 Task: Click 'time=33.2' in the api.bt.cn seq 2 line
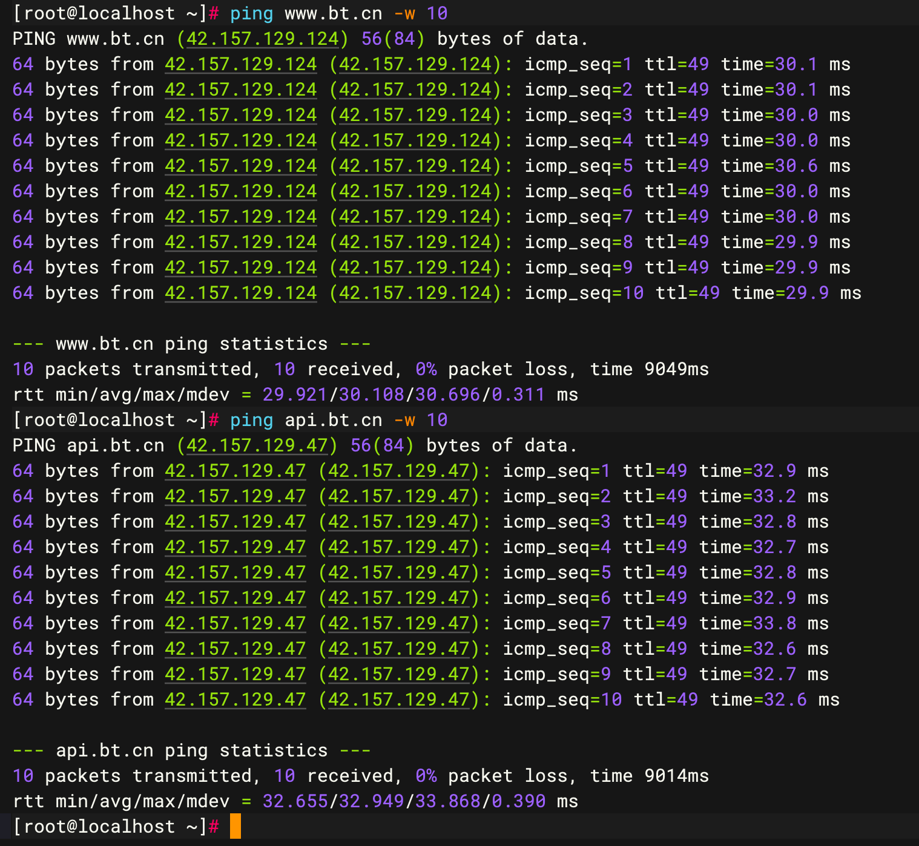click(748, 496)
